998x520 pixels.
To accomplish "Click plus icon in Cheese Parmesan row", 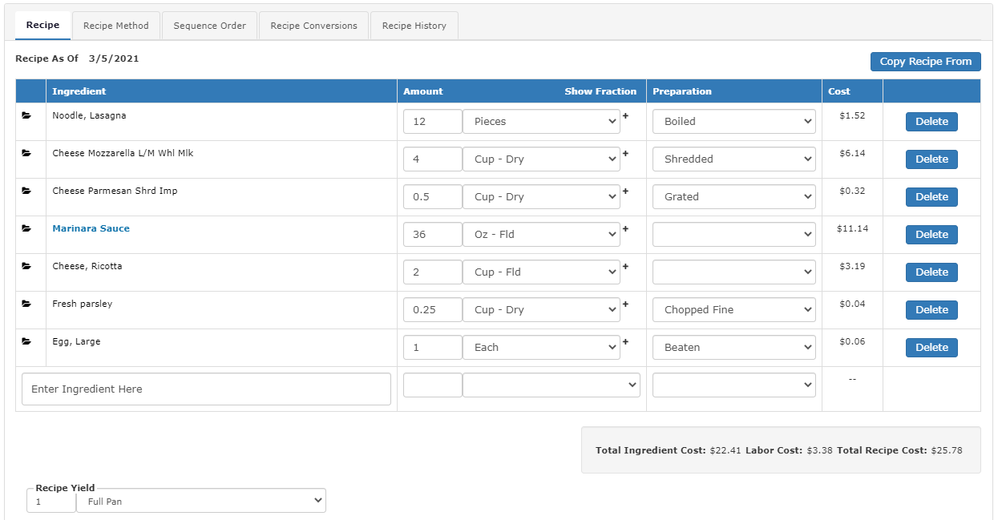I will (x=625, y=191).
